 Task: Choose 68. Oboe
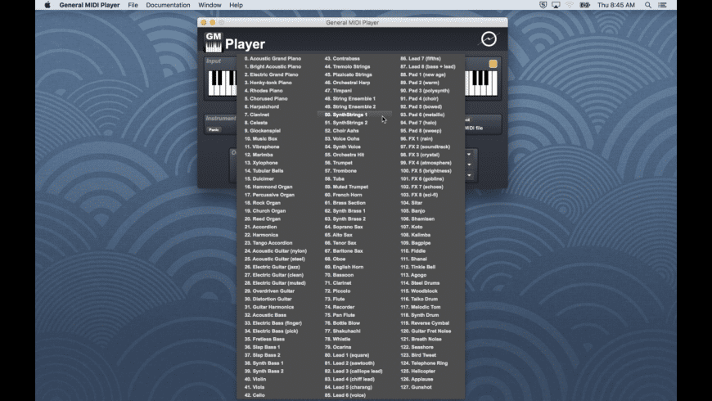[335, 259]
